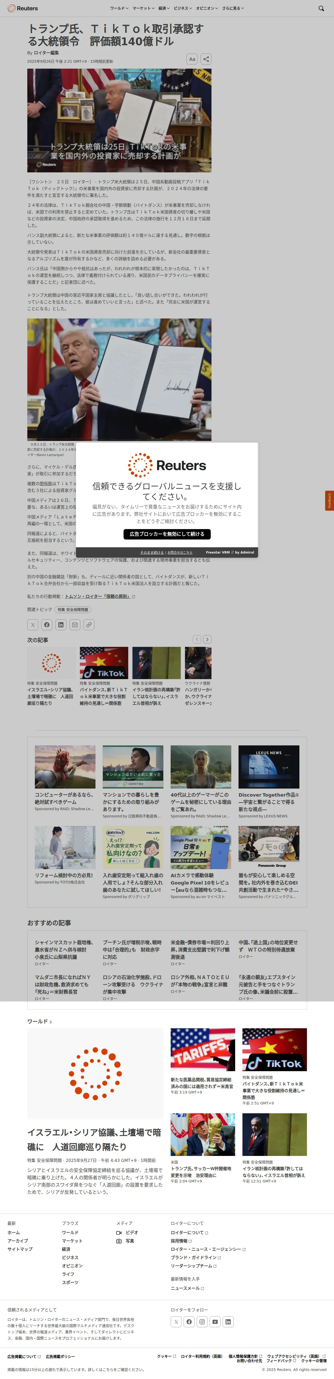Open ニュースメール link in footer
334x1379 pixels.
tap(187, 1288)
